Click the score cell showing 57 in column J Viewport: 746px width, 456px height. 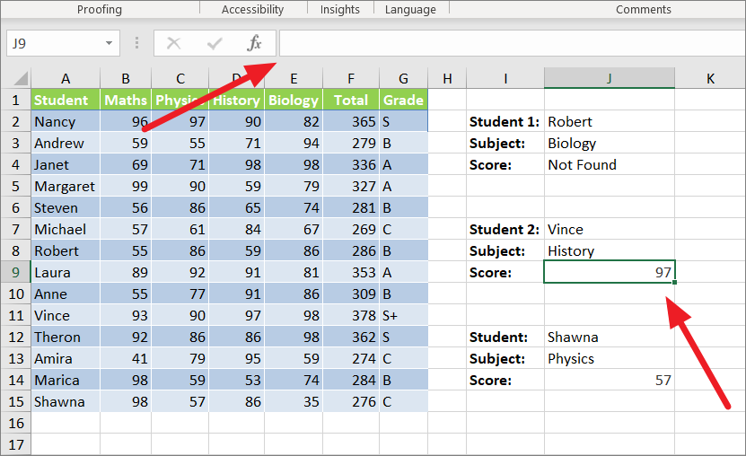[x=610, y=381]
